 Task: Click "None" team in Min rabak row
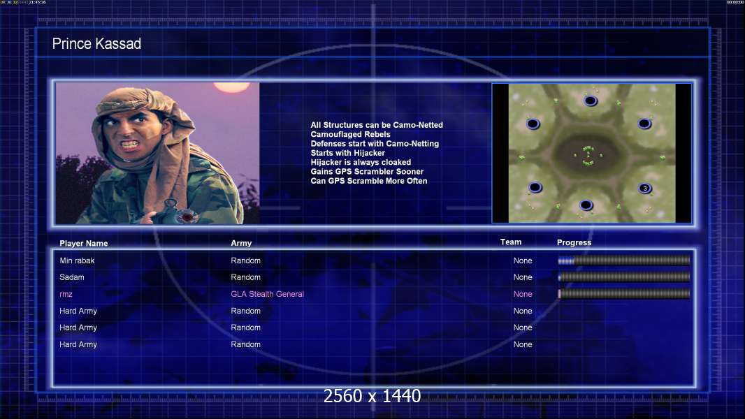pyautogui.click(x=523, y=260)
